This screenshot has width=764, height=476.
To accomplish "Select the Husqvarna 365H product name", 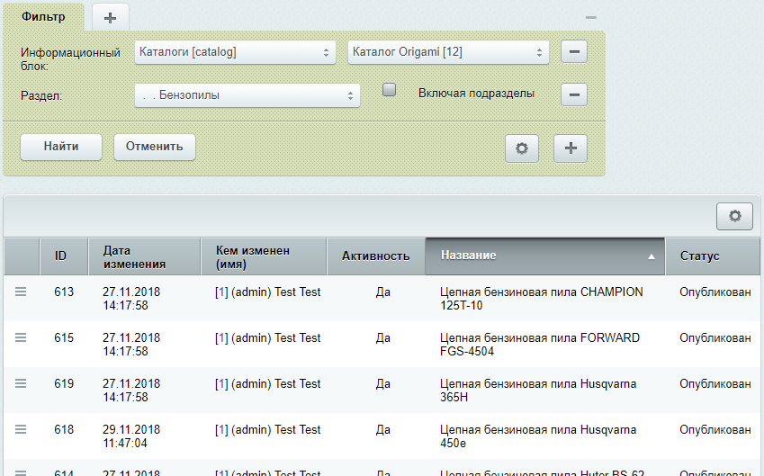I will 538,391.
